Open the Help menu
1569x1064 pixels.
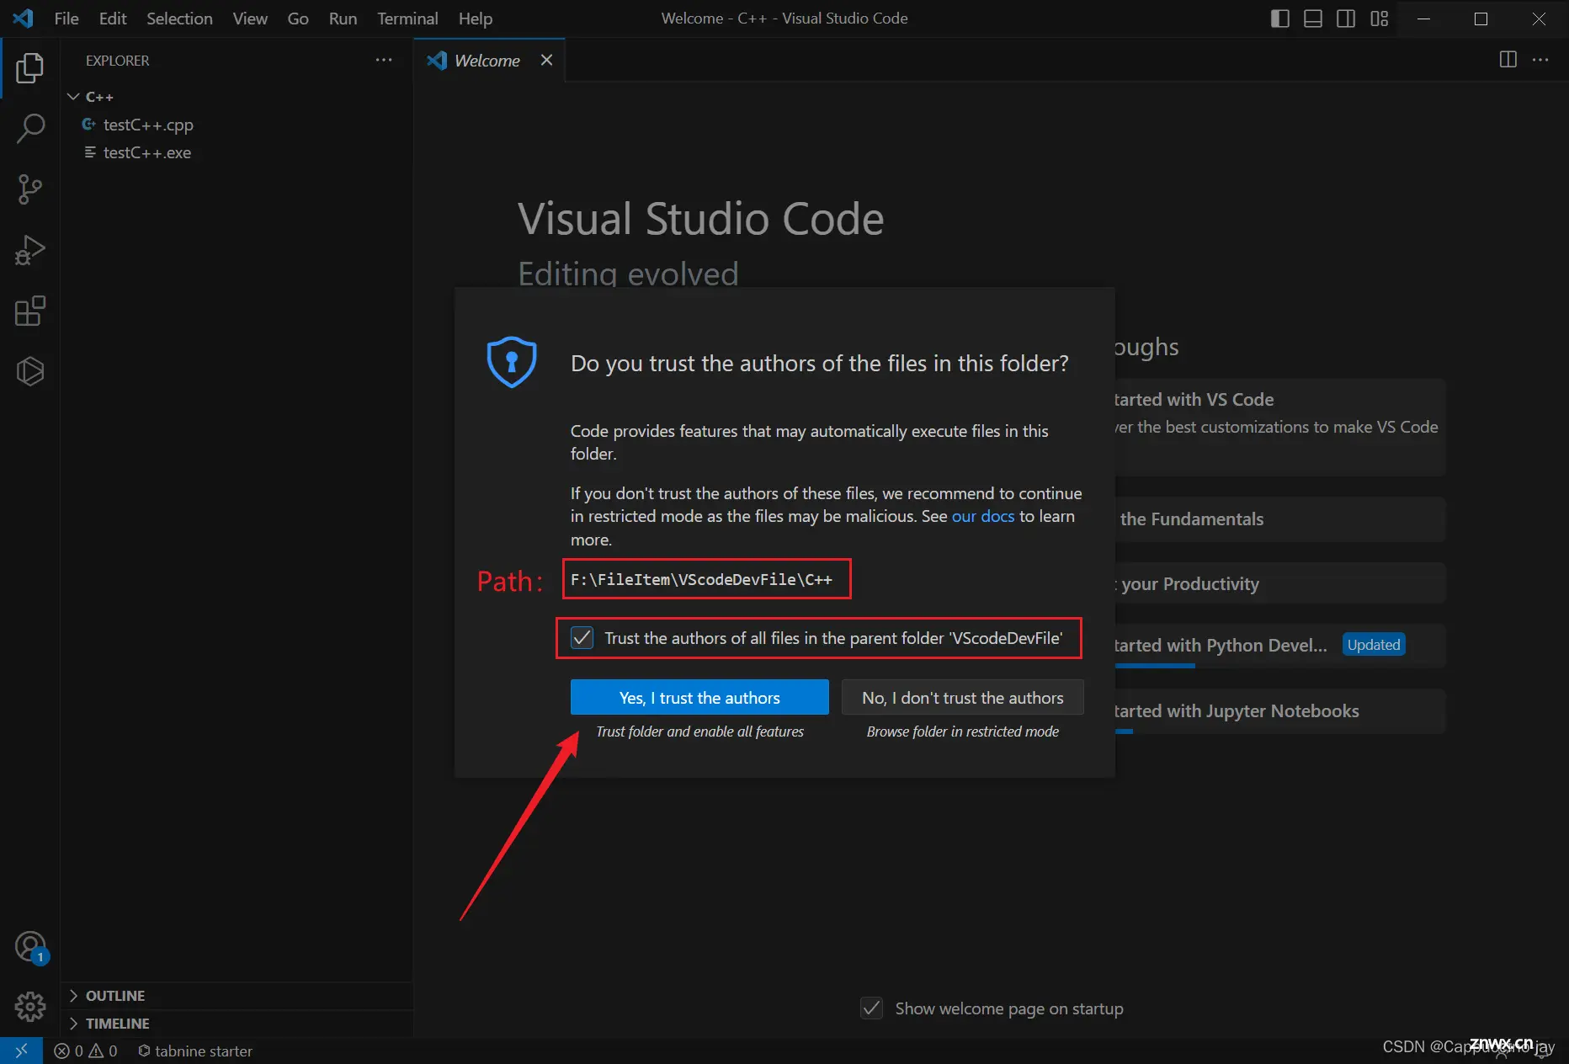tap(476, 19)
